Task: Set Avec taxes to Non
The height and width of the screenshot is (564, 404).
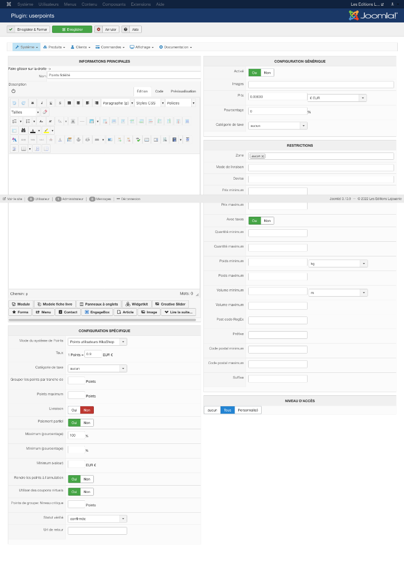Action: (267, 220)
